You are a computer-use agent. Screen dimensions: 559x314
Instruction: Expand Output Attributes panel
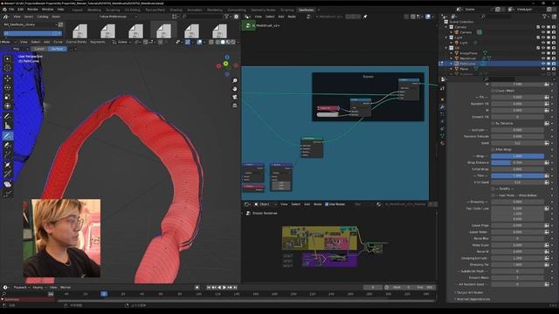(x=469, y=293)
